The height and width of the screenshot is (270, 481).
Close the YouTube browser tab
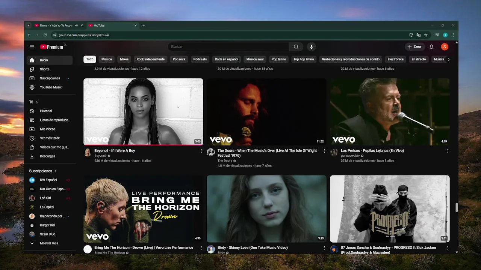(136, 25)
